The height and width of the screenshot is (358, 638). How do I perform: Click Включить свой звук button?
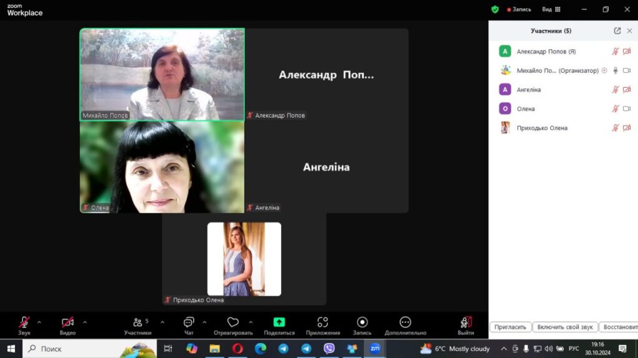564,327
